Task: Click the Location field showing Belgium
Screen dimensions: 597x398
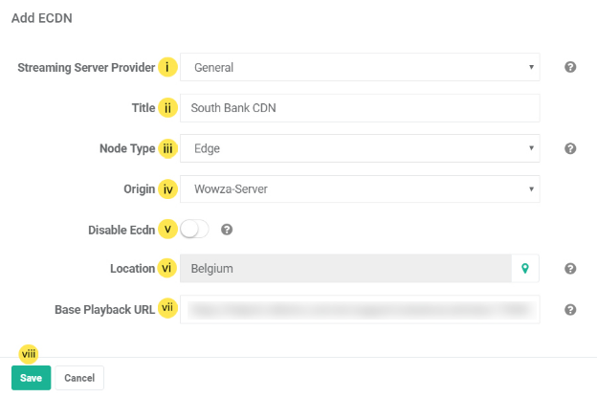Action: click(344, 269)
